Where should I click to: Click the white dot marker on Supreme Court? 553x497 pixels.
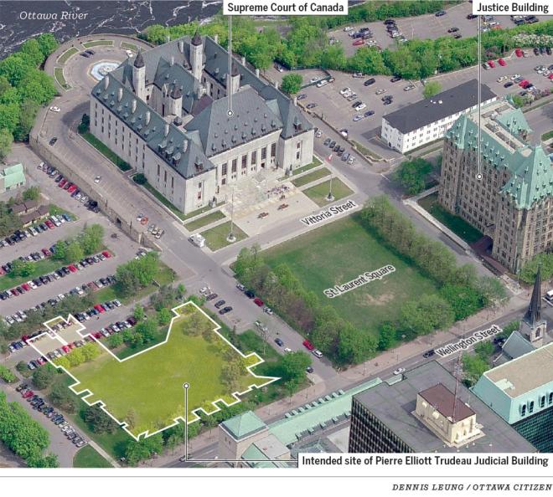pyautogui.click(x=230, y=113)
